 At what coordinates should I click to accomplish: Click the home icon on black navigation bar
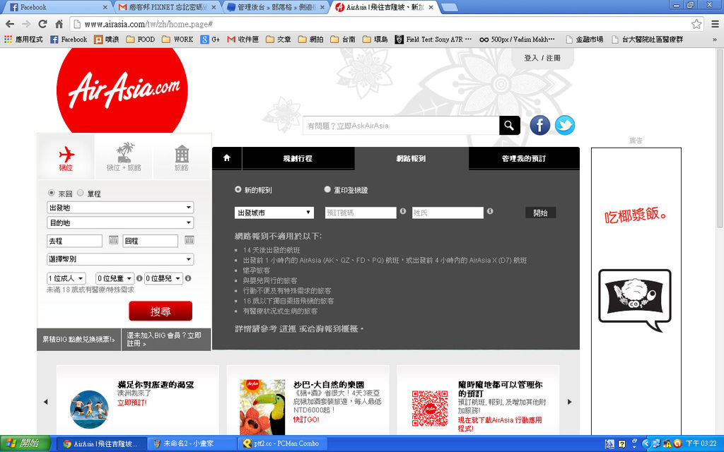[x=226, y=159]
